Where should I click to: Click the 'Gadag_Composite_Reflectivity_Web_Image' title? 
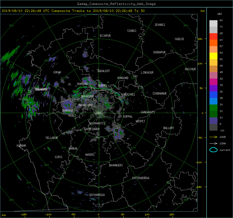click(116, 4)
